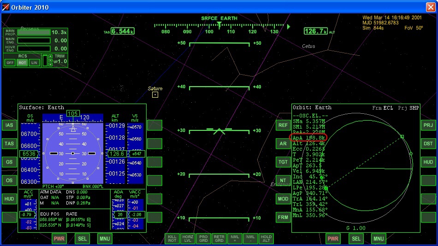Click the Orbiter 2010 title bar icon
Screen dimensions: 438x246
coord(6,7)
